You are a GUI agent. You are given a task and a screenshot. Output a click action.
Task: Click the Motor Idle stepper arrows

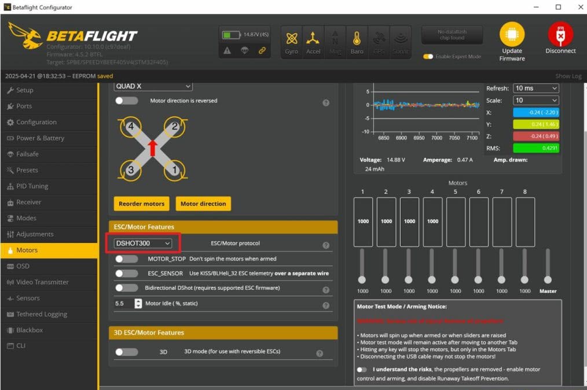(138, 304)
